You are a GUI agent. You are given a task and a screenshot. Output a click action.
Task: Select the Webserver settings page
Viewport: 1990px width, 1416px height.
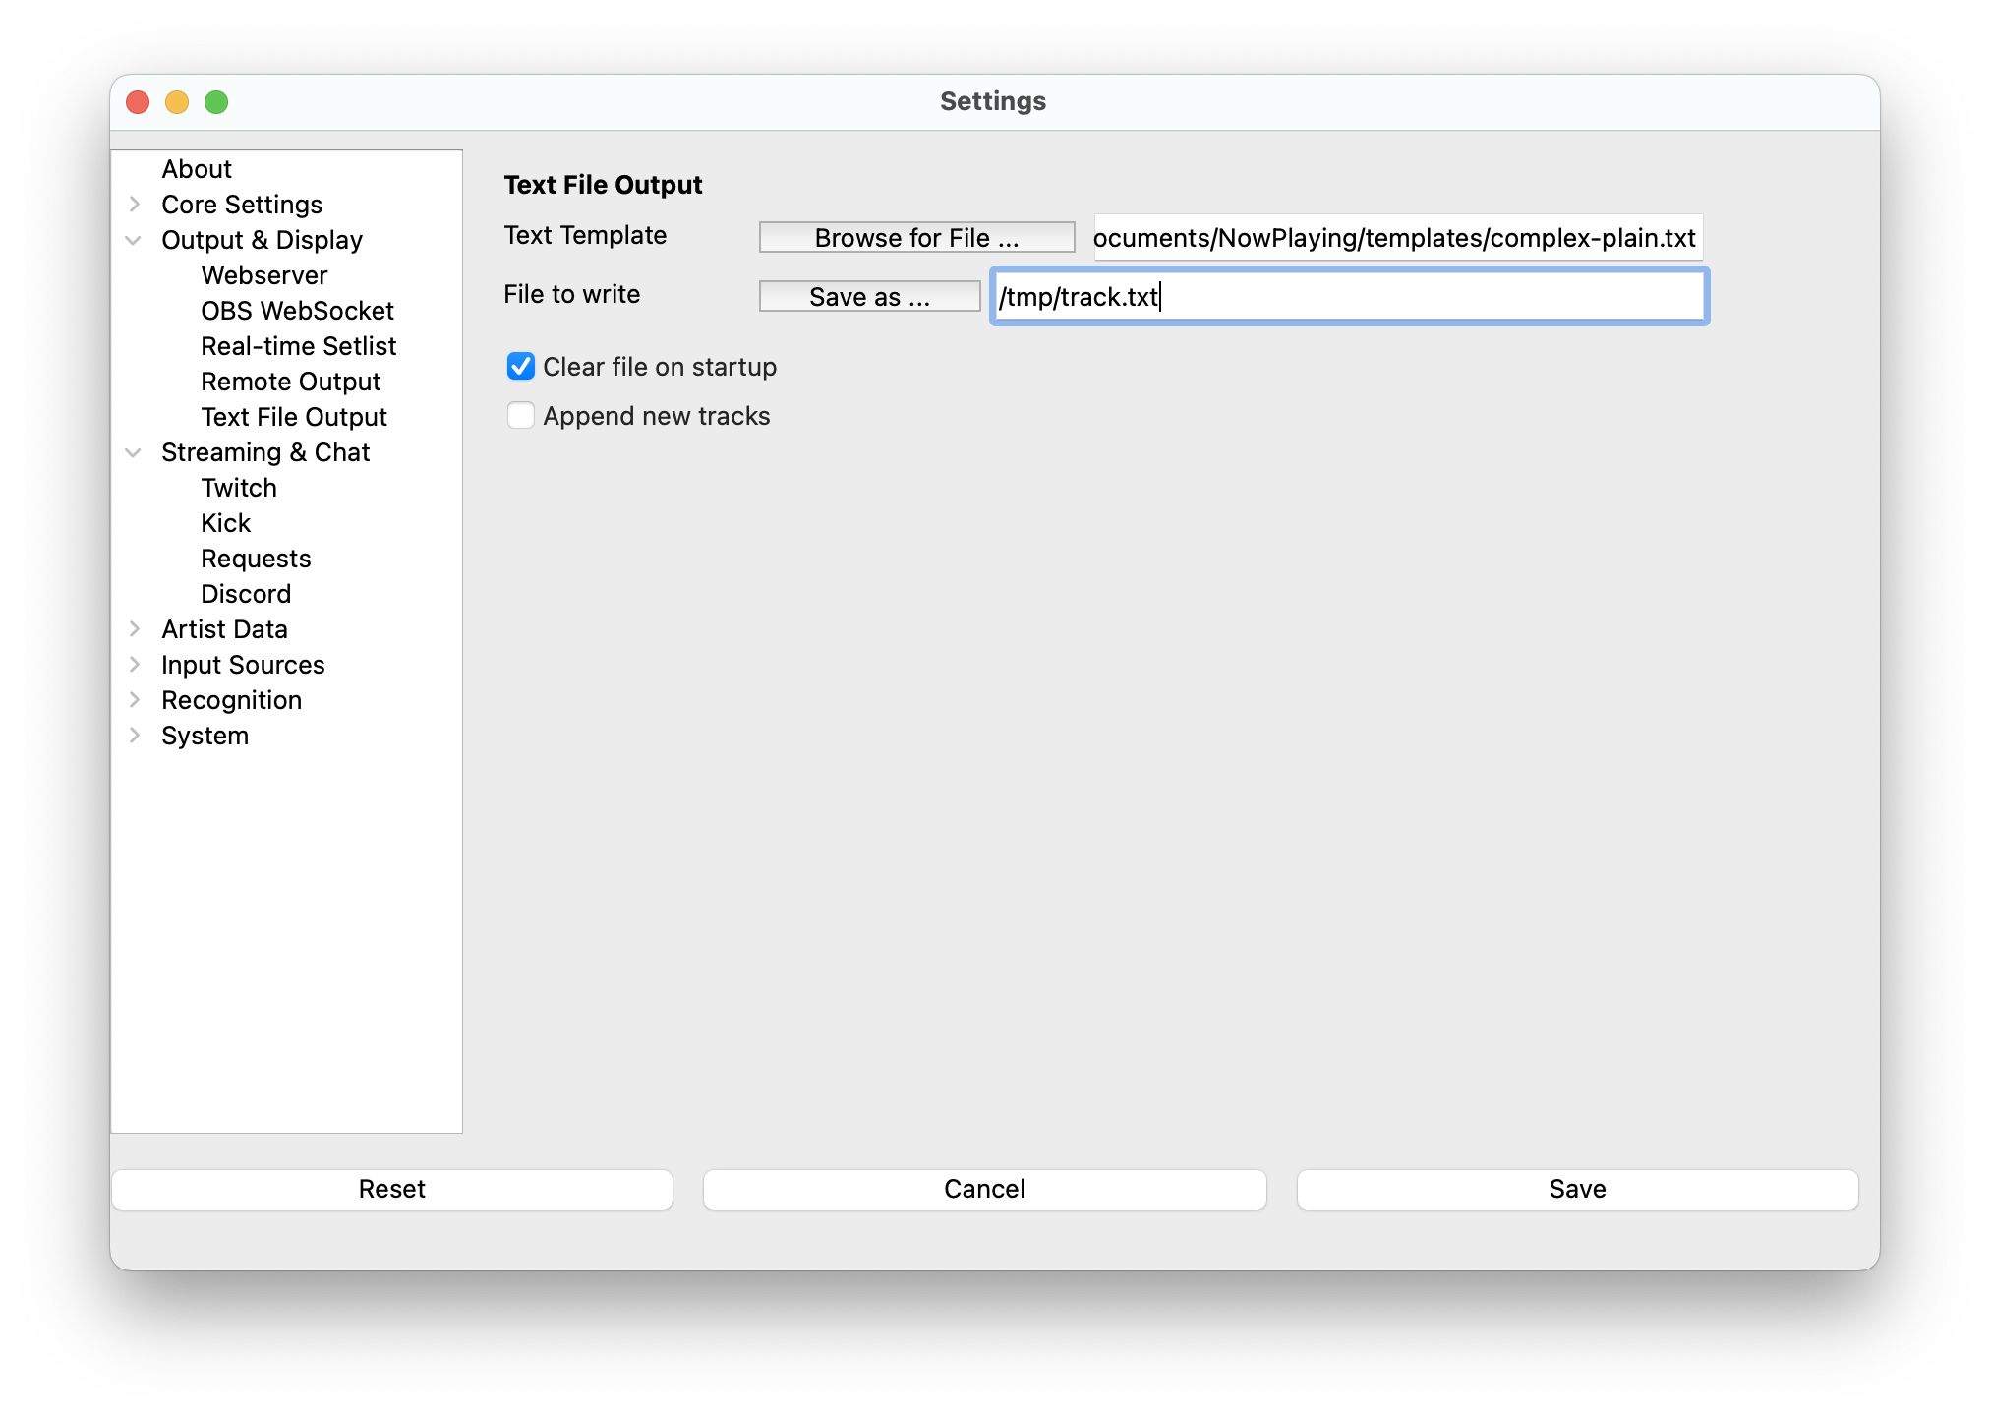point(263,274)
